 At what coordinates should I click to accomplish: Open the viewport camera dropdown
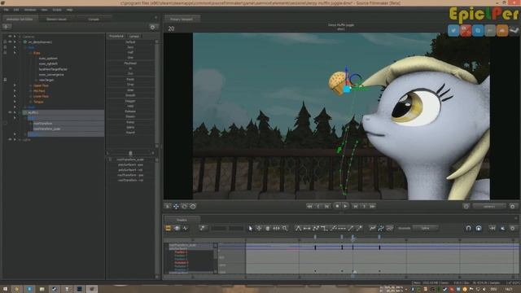(x=489, y=206)
